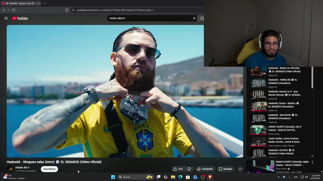Open clock and calendar at 11:26 PM
The image size is (323, 181).
[x=315, y=177]
